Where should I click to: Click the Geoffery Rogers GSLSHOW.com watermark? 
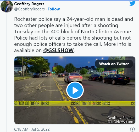[x=120, y=120]
